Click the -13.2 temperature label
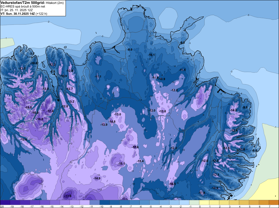Viewport: 279px width, 208px height. coord(71,101)
